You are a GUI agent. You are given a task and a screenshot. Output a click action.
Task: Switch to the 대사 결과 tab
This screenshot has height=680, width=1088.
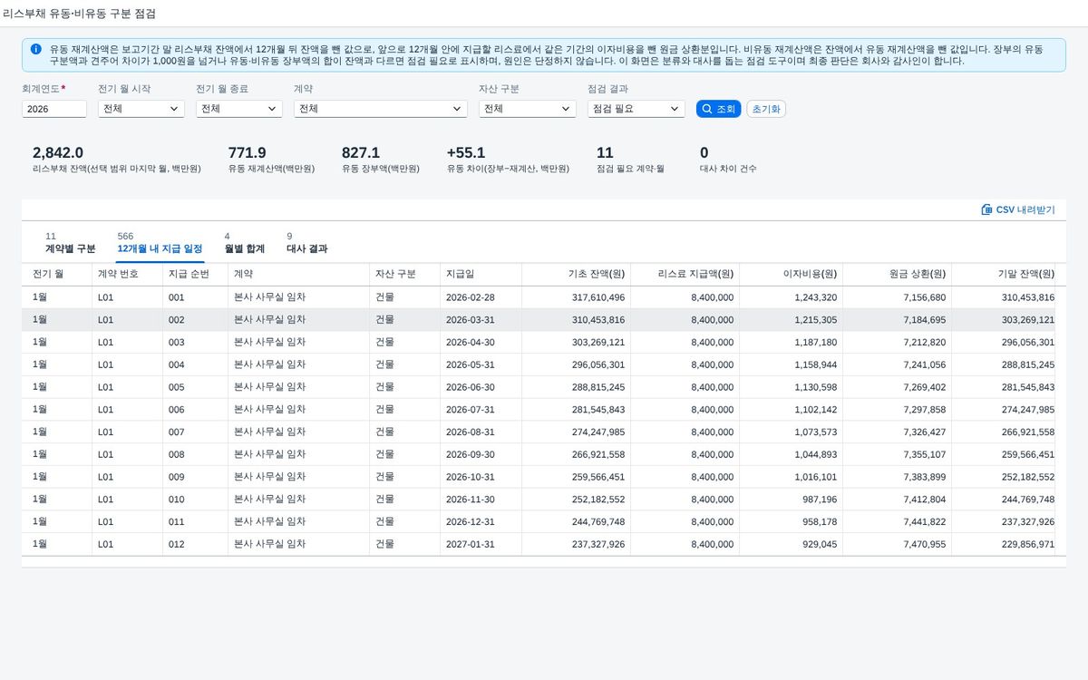tap(307, 242)
